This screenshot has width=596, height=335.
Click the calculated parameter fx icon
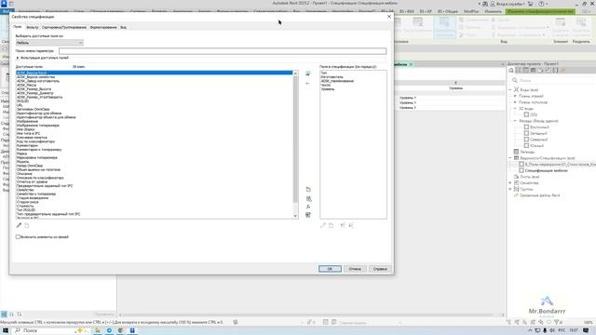pos(308,207)
